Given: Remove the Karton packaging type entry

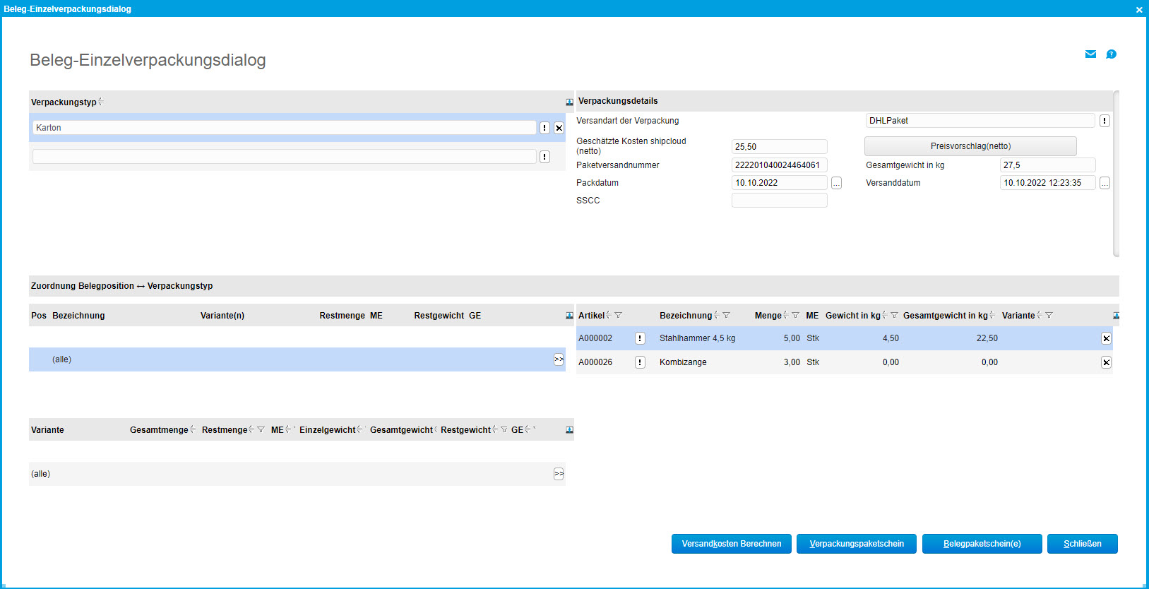Looking at the screenshot, I should point(559,128).
